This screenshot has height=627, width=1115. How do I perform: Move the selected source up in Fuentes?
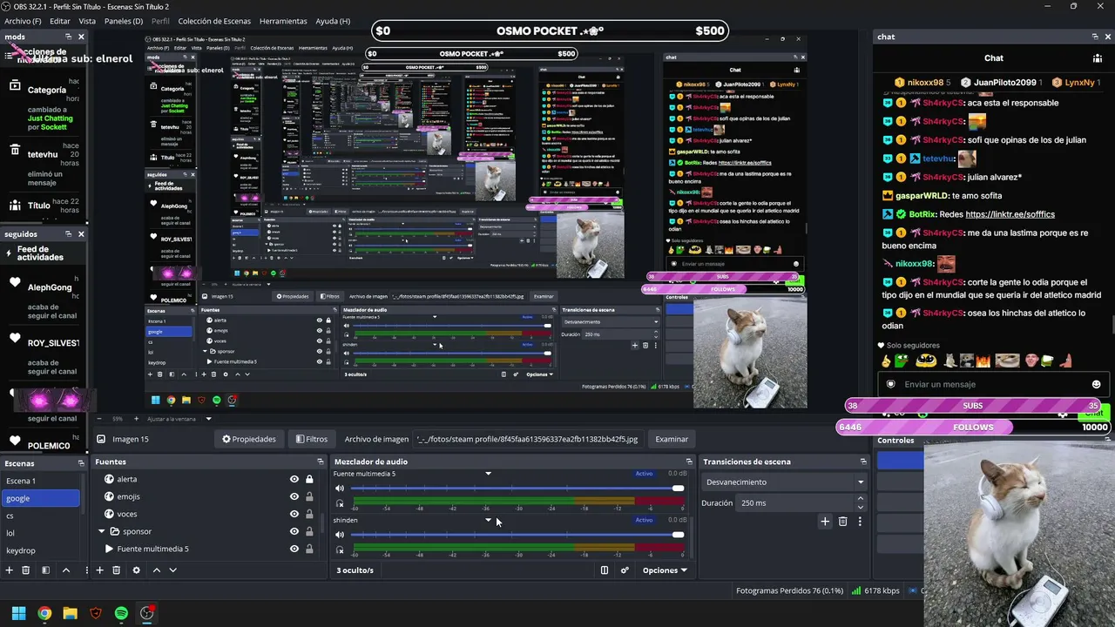click(x=157, y=570)
